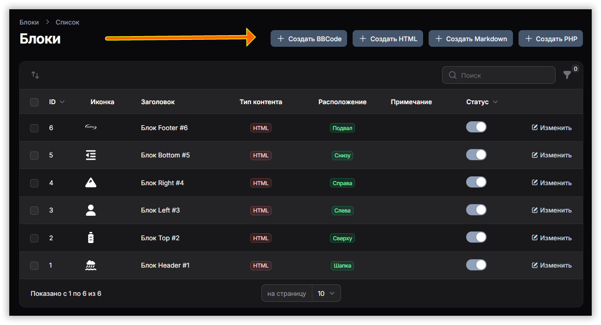
Task: Open the per-page count dropdown showing 10
Action: coord(327,294)
